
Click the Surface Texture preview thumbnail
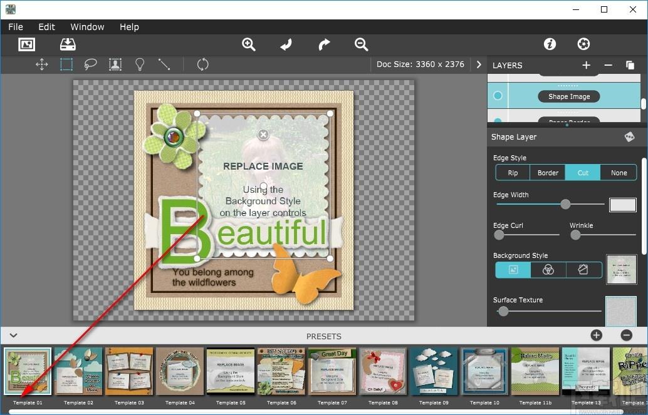point(621,311)
